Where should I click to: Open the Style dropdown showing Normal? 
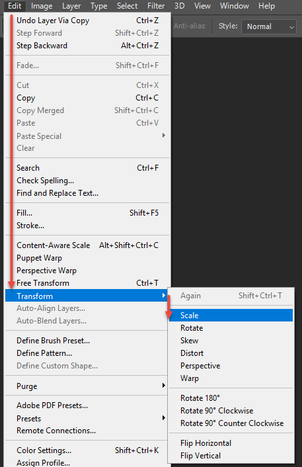click(x=269, y=26)
